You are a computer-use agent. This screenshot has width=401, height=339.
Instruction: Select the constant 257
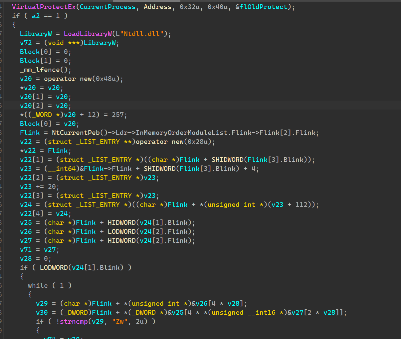pyautogui.click(x=117, y=115)
